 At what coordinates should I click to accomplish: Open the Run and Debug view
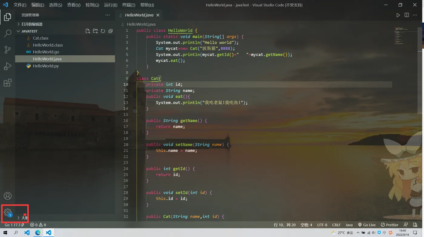(x=8, y=66)
